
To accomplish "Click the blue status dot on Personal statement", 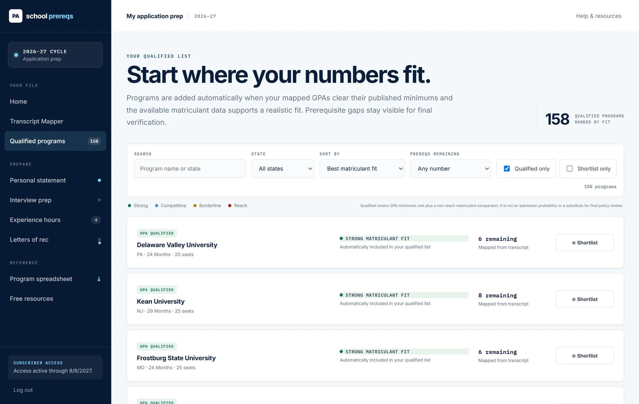I will pyautogui.click(x=99, y=180).
